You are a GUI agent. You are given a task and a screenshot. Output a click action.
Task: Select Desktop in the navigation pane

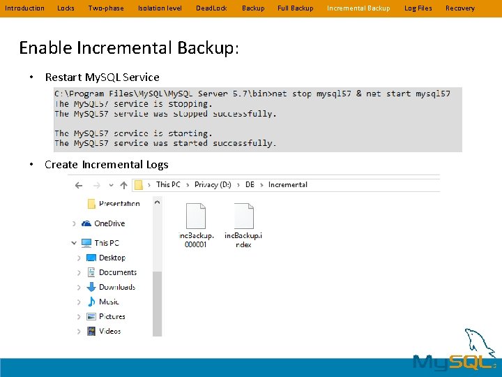tap(112, 258)
